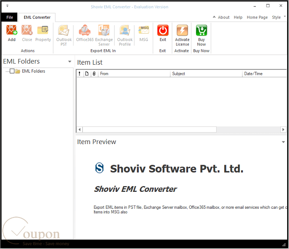Maximize the Shoviv EML Converter window
The height and width of the screenshot is (249, 289).
(x=268, y=6)
